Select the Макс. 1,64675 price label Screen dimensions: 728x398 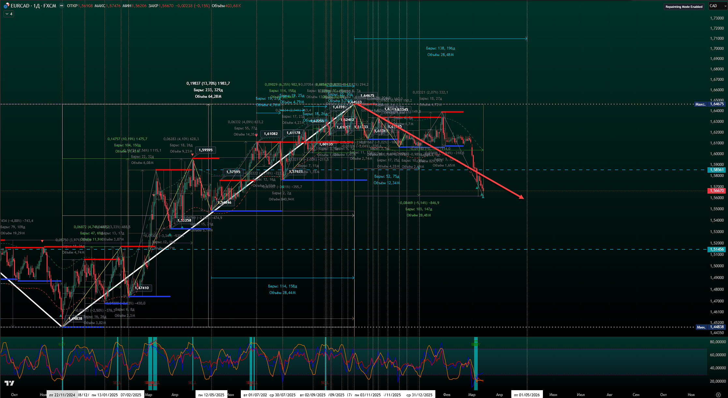709,104
